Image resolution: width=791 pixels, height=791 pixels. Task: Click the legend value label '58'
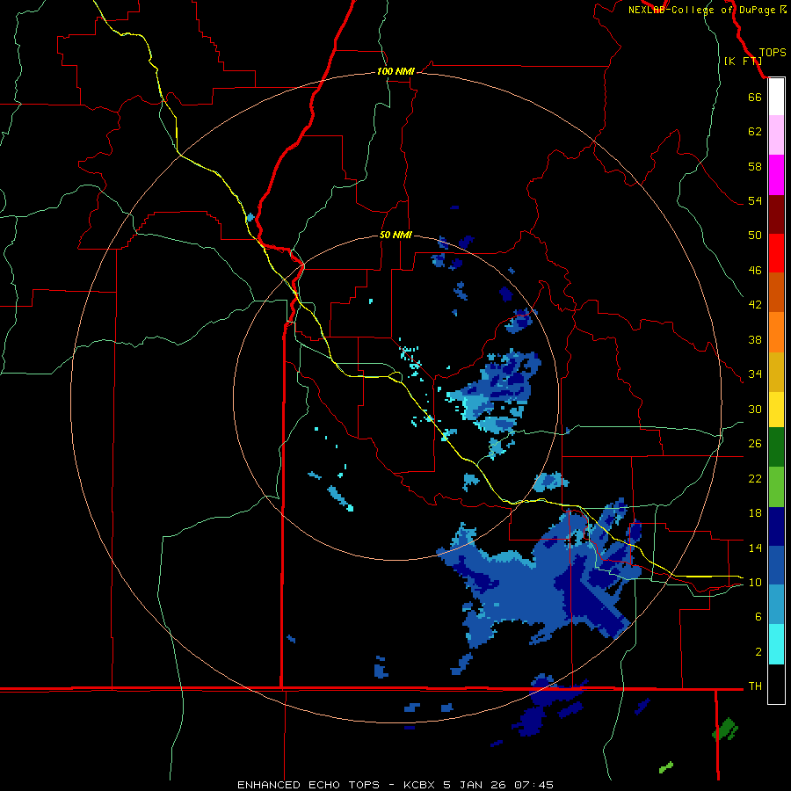tap(755, 166)
